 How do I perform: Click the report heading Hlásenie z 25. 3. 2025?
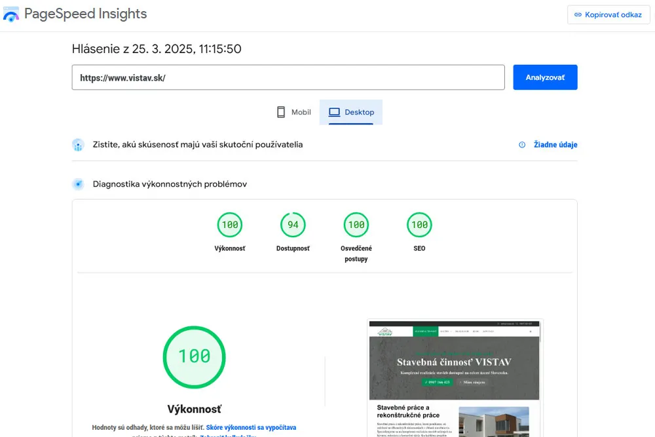(x=157, y=49)
